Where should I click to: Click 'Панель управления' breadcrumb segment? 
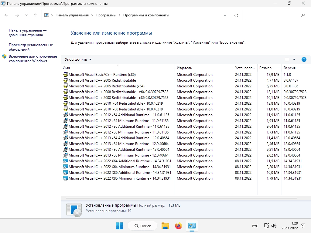click(x=72, y=15)
